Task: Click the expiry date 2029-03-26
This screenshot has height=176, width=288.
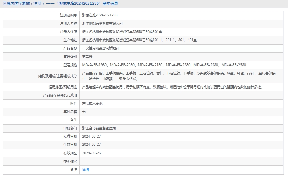Action: 92,153
